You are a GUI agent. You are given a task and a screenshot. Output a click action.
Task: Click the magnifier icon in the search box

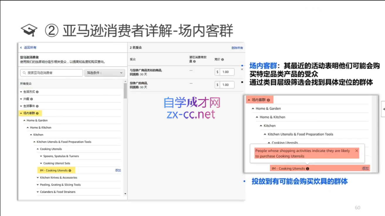click(24, 73)
